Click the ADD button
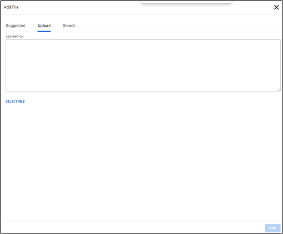This screenshot has width=283, height=234. pyautogui.click(x=273, y=228)
